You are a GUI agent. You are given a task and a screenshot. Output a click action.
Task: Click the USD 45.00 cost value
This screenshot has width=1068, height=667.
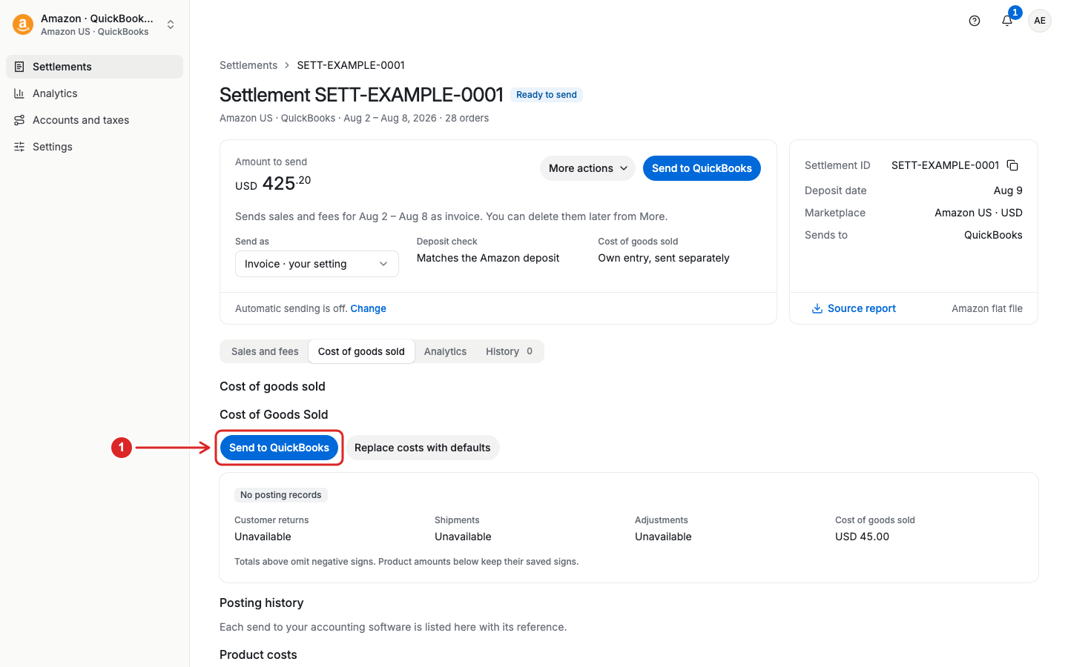point(862,537)
